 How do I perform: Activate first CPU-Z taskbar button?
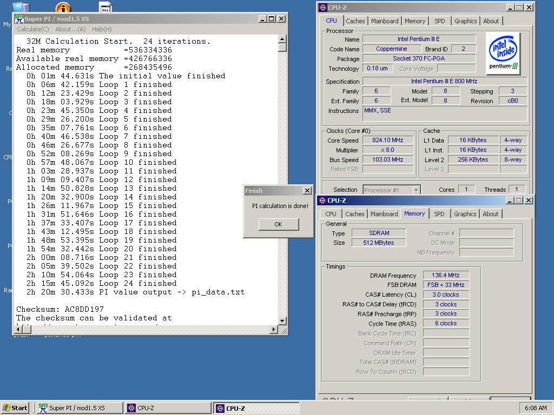pyautogui.click(x=168, y=408)
